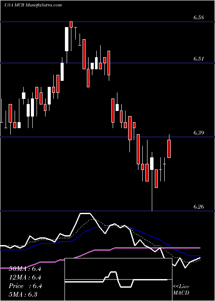The width and height of the screenshot is (215, 301).
Task: Click the 6.58 price level label
Action: [x=199, y=18]
